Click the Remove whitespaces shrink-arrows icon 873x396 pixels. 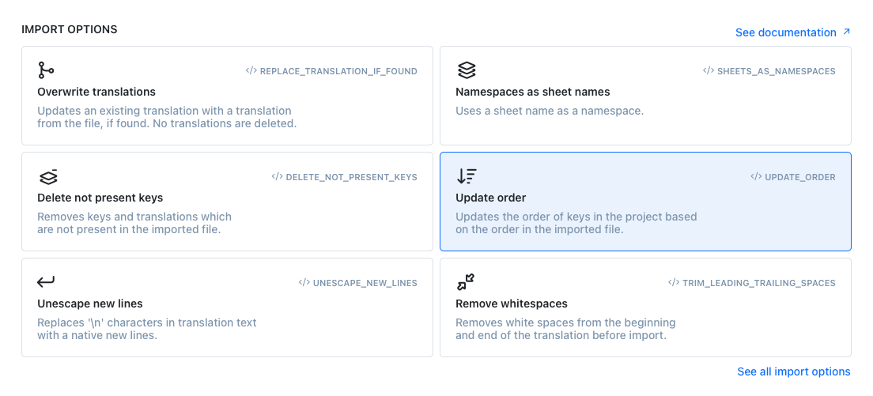point(466,282)
